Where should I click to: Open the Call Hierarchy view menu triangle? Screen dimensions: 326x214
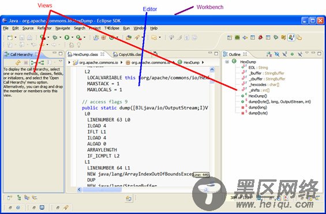(61, 62)
